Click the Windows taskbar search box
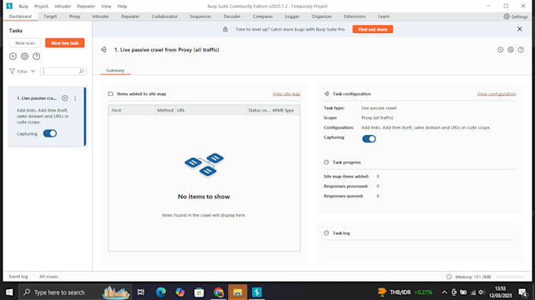 [x=75, y=292]
